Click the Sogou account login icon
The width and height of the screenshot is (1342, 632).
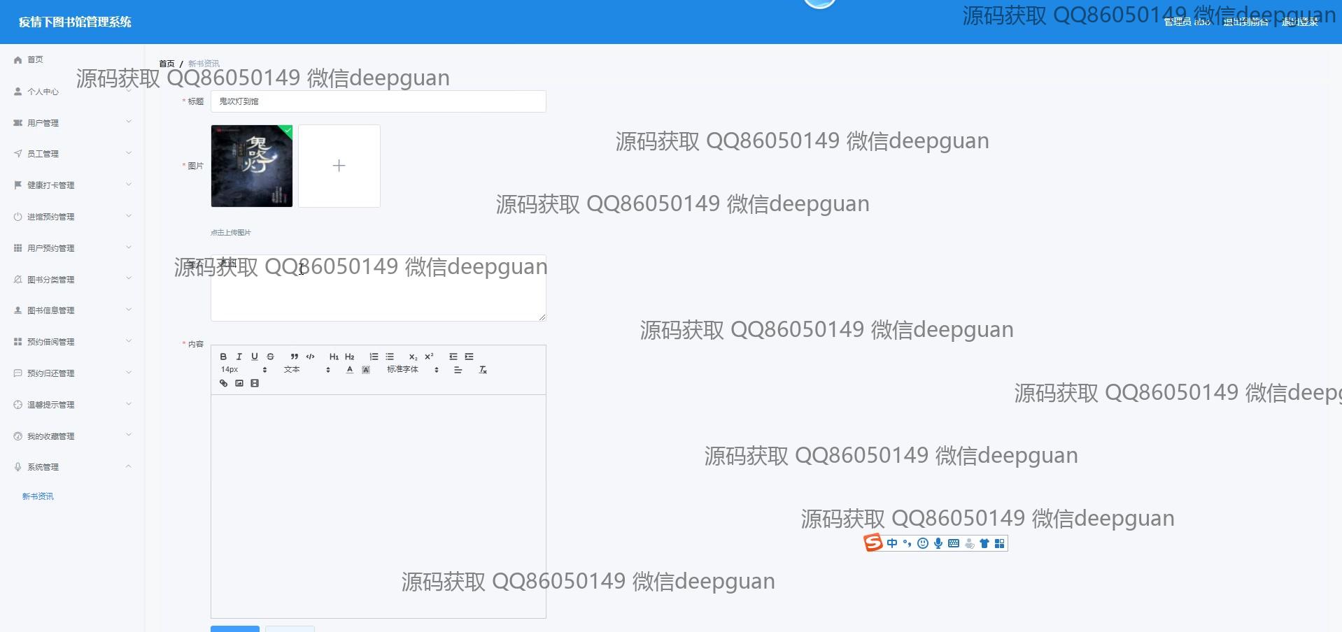(969, 543)
